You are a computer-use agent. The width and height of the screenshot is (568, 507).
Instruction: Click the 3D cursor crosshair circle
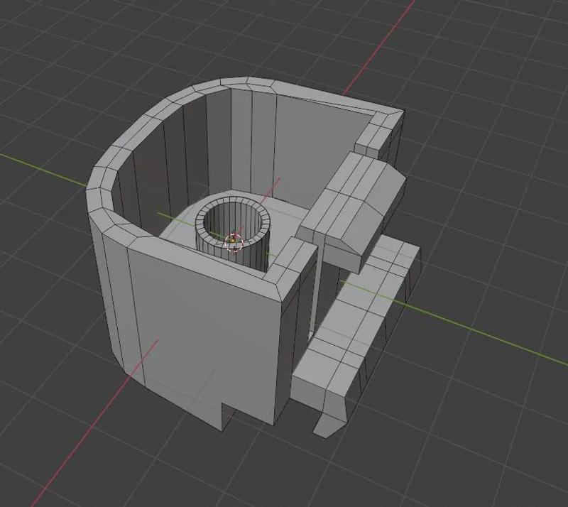[234, 242]
